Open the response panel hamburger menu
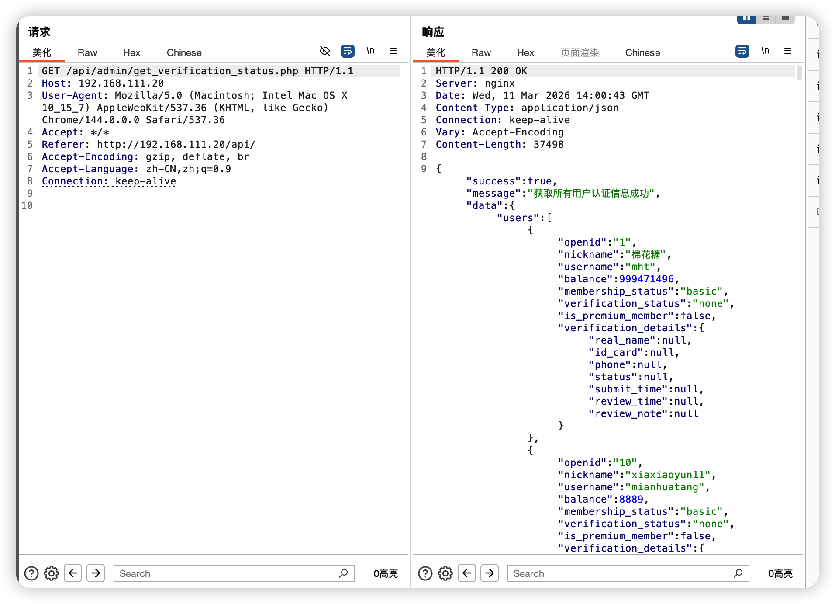Image resolution: width=835 pixels, height=604 pixels. 788,51
